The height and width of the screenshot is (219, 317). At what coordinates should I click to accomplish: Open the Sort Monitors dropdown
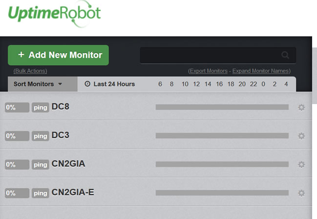(x=38, y=84)
